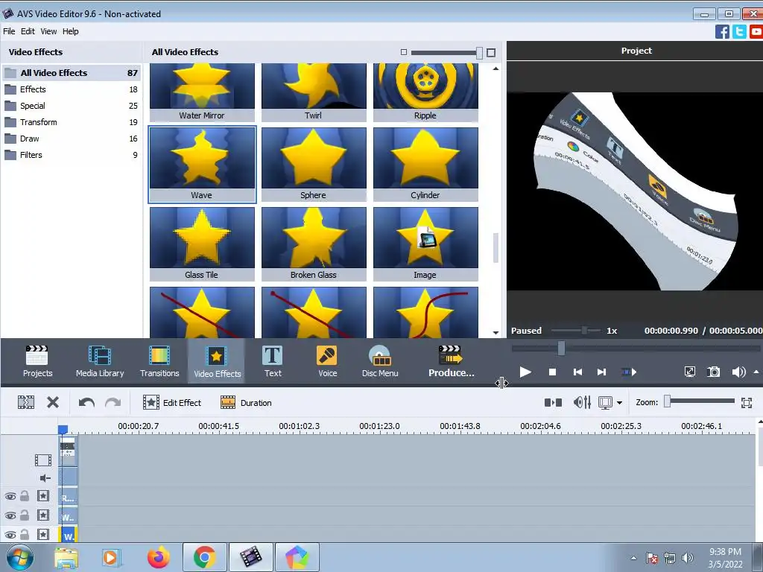Toggle lock on the middle W.. effect track
This screenshot has width=763, height=572.
tap(25, 515)
